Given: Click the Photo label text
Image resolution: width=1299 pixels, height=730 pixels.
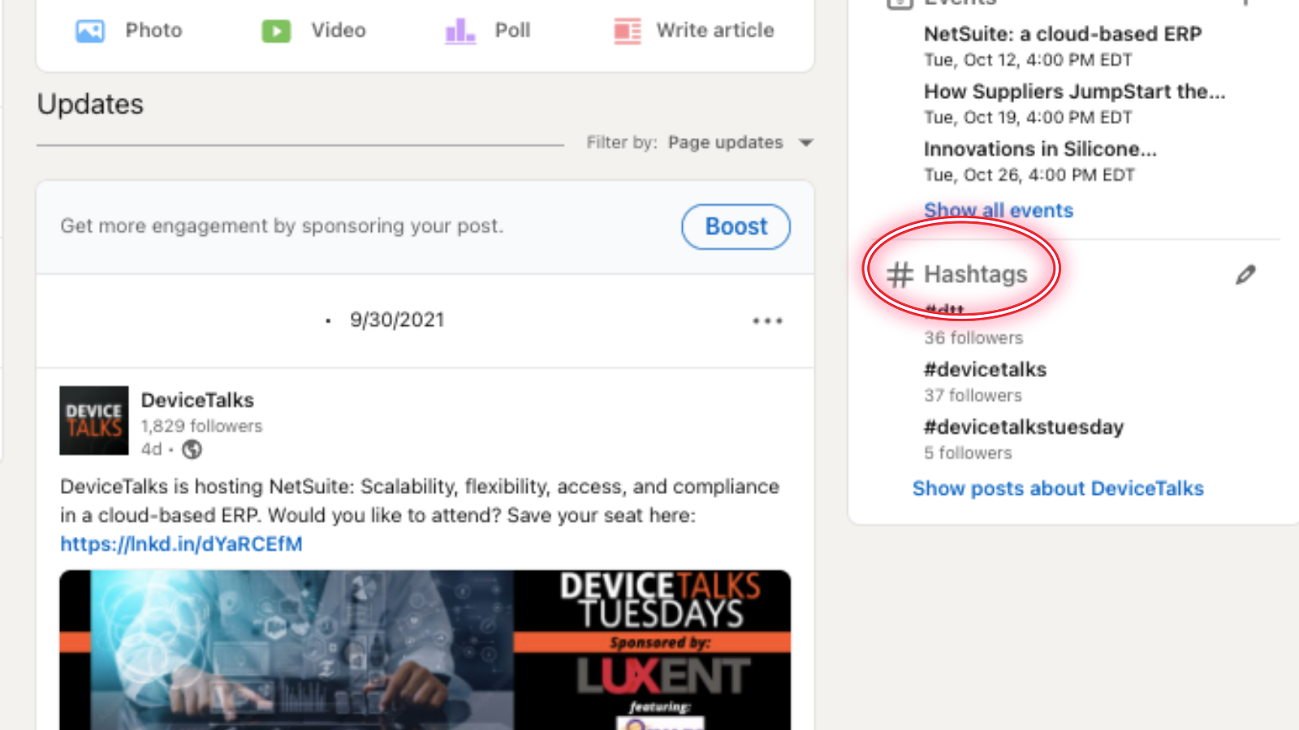Looking at the screenshot, I should [x=153, y=30].
